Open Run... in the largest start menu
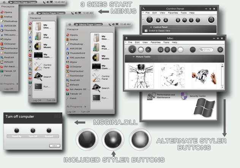Image resolution: width=240 pixels, height=168 pixels. coord(100,98)
